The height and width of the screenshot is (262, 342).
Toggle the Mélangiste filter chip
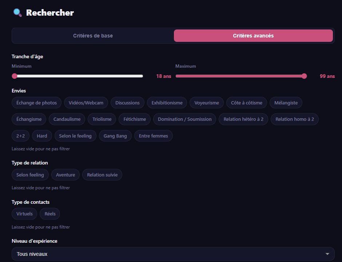[x=286, y=103]
